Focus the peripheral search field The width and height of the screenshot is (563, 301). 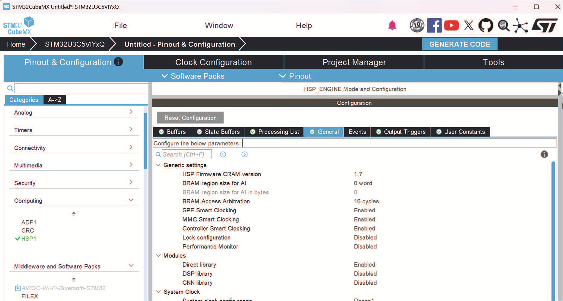(81, 88)
